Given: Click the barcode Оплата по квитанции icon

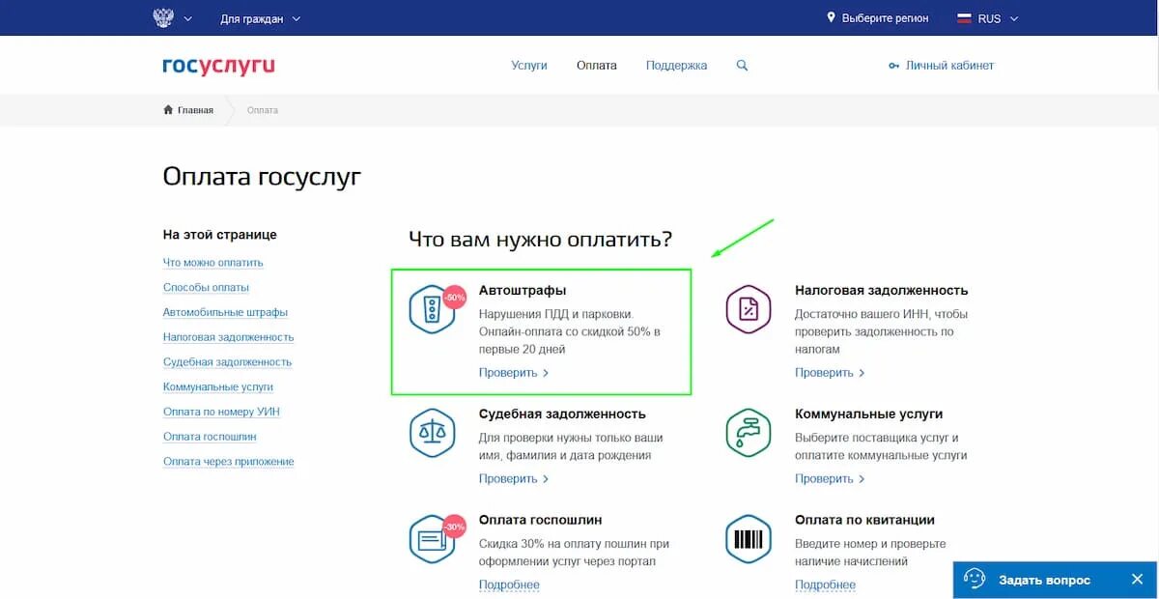Looking at the screenshot, I should click(x=749, y=538).
